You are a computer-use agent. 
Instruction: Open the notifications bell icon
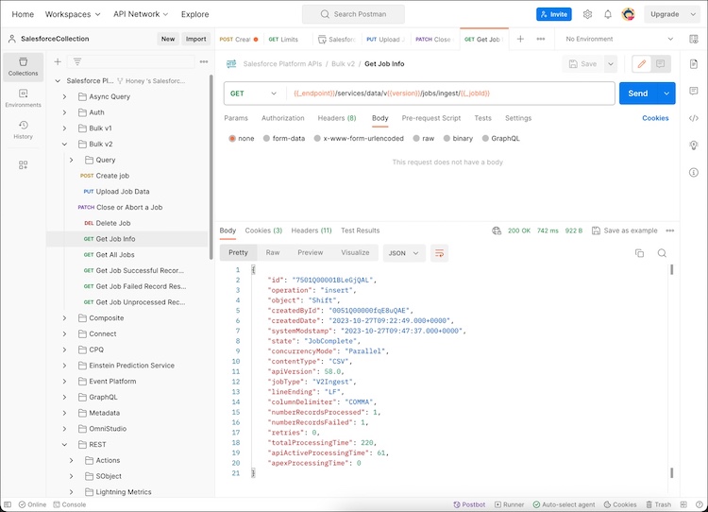coord(608,14)
